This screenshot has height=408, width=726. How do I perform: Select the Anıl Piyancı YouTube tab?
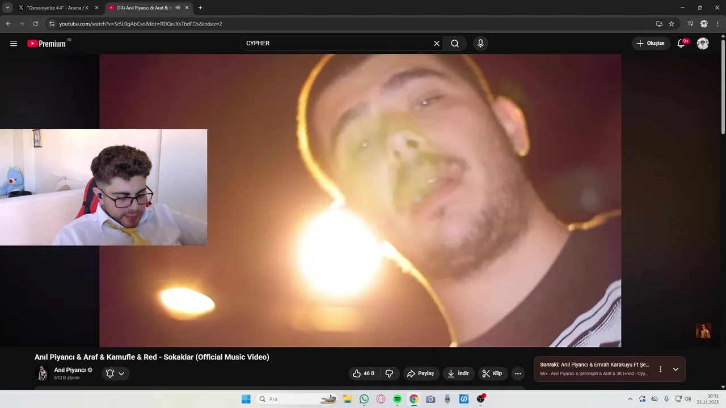145,8
